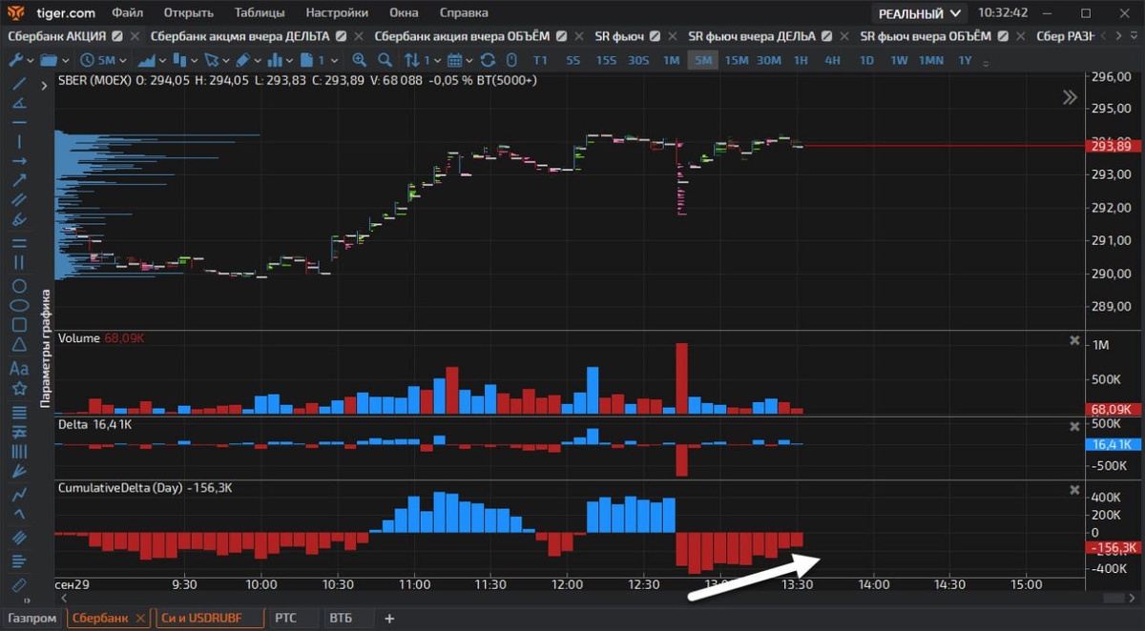Image resolution: width=1145 pixels, height=631 pixels.
Task: Click the zoom in magnifier icon
Action: (x=359, y=60)
